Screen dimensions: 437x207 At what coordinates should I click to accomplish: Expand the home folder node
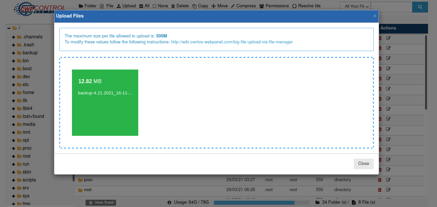14,93
